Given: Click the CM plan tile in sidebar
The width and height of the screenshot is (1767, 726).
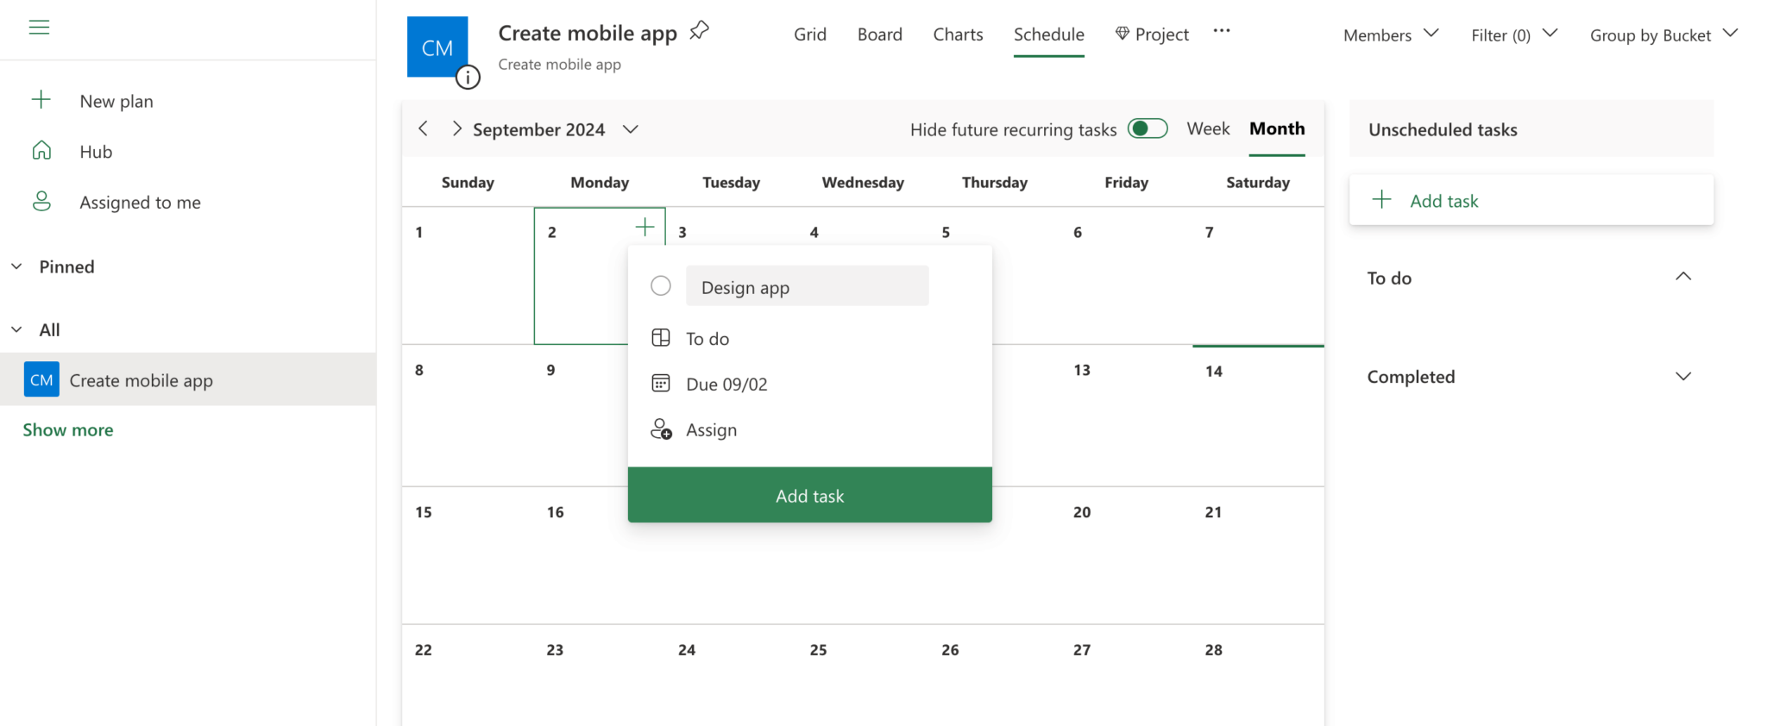Looking at the screenshot, I should coord(41,379).
